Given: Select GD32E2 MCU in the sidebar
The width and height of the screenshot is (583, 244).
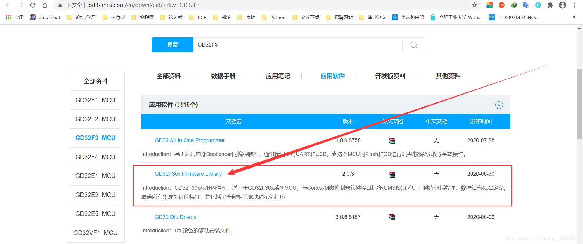Looking at the screenshot, I should pos(95,195).
